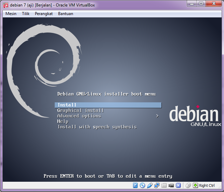Image resolution: width=224 pixels, height=192 pixels.
Task: Click the keyboard capture green arrow icon
Action: (x=195, y=185)
